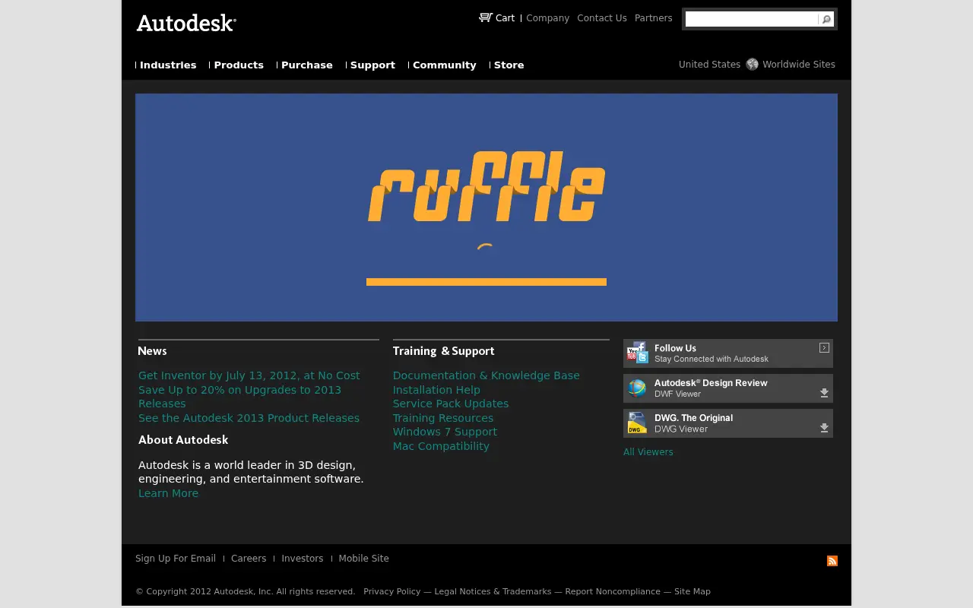Download DWG Viewer via arrow icon

824,428
